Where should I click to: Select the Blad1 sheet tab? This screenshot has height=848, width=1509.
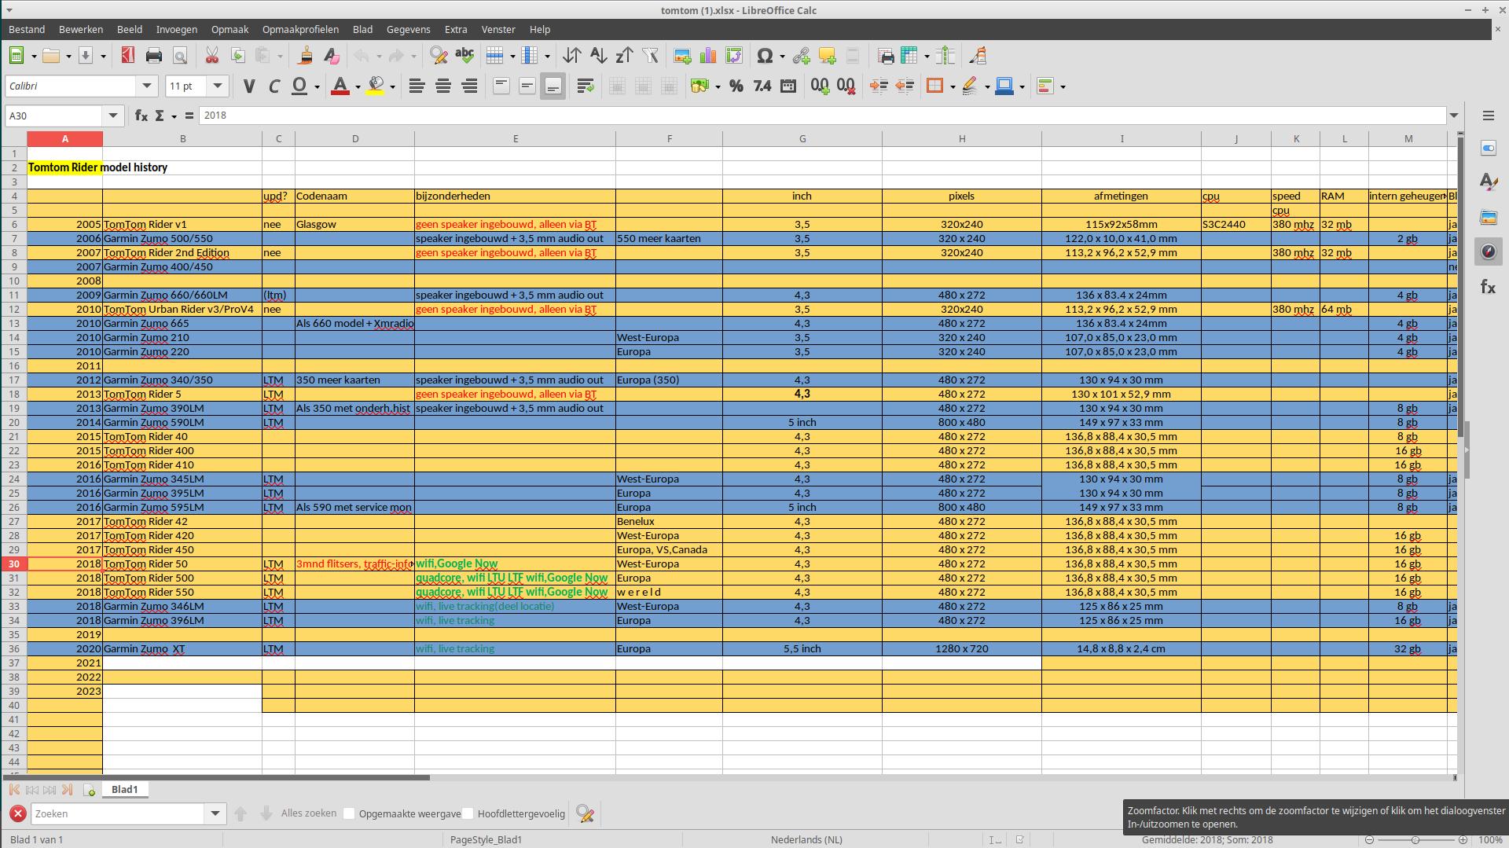pyautogui.click(x=124, y=790)
